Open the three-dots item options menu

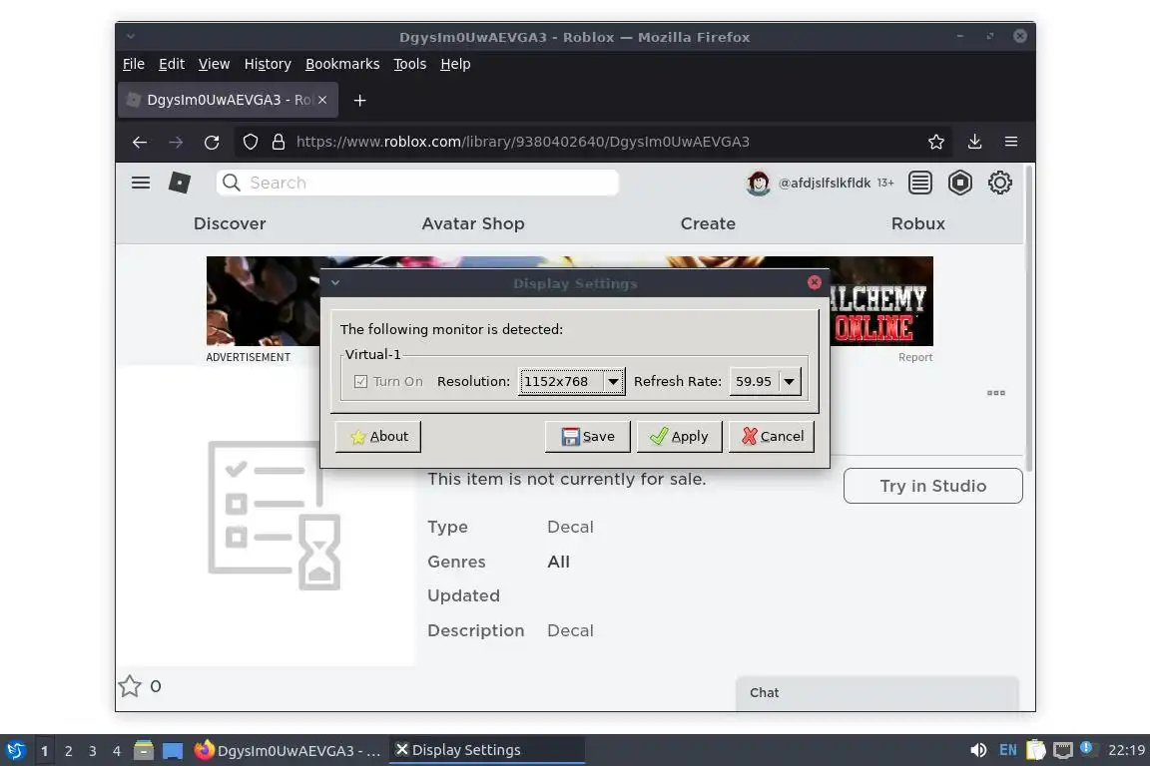[x=996, y=393]
